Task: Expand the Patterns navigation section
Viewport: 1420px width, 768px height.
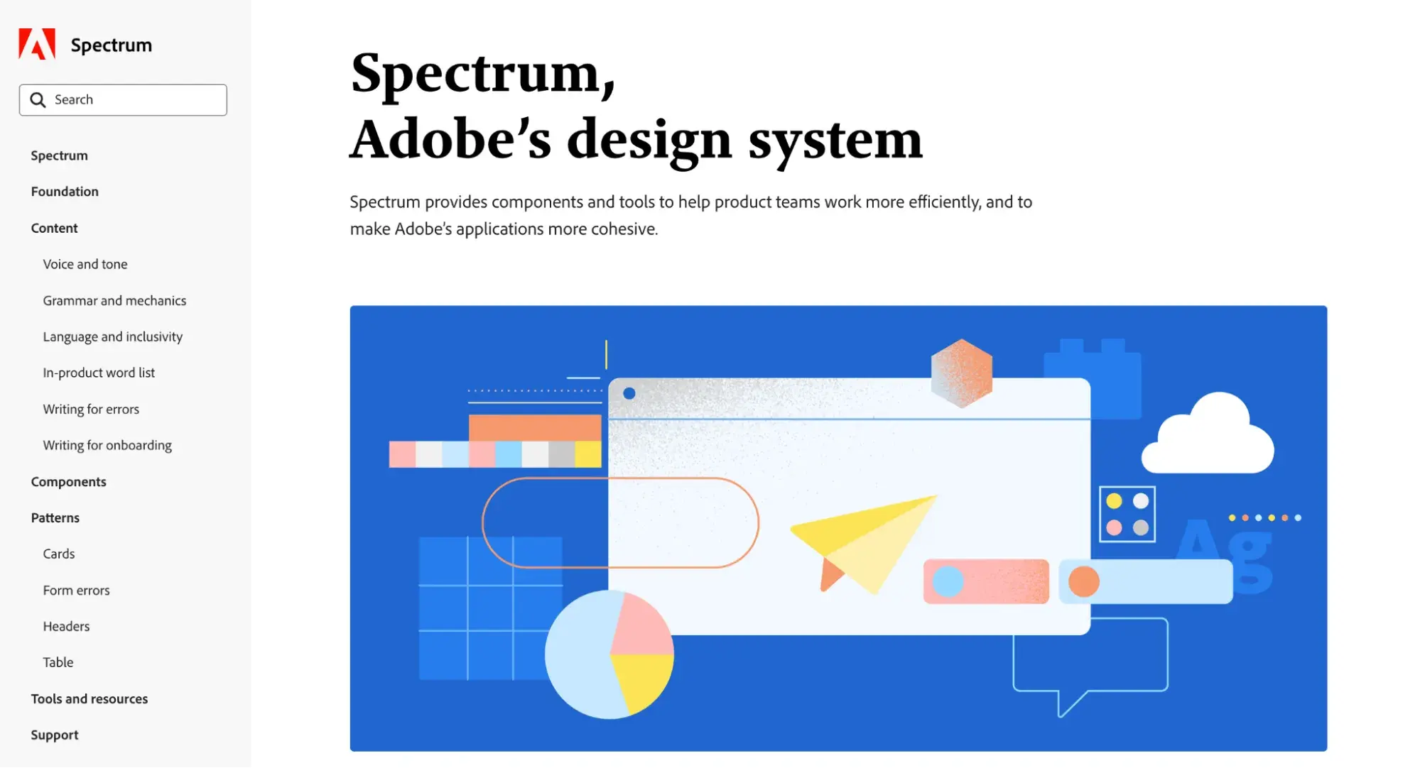Action: [54, 517]
